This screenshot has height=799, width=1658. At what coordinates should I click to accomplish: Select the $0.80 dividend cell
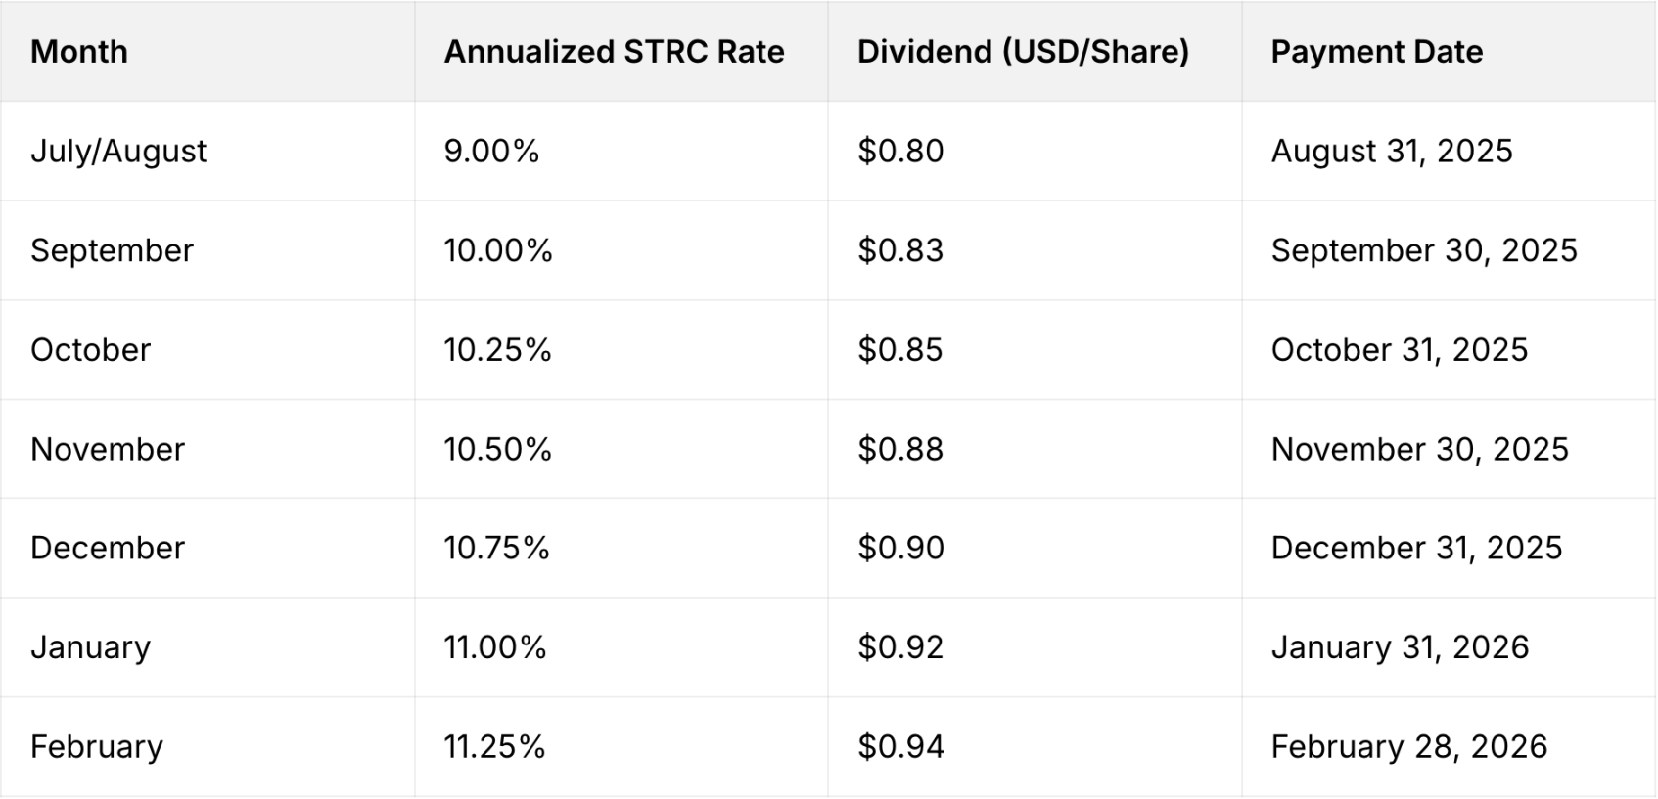[900, 152]
